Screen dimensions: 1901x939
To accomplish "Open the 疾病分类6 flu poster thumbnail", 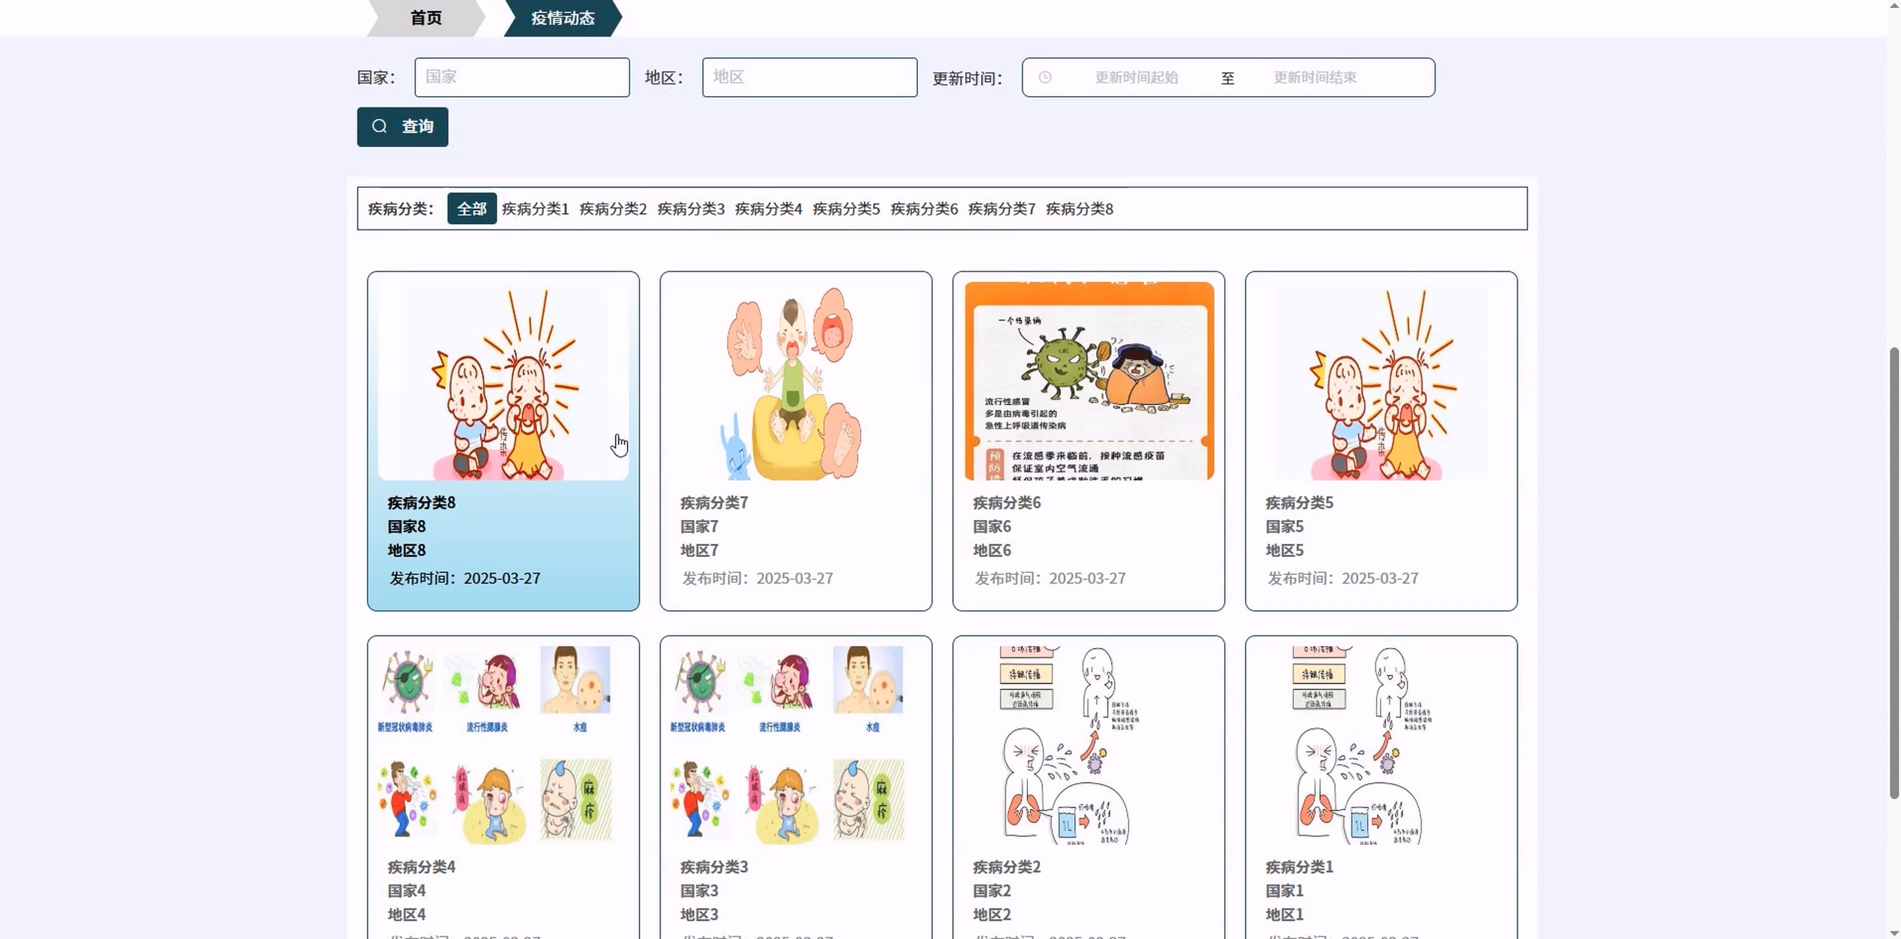I will (x=1088, y=381).
